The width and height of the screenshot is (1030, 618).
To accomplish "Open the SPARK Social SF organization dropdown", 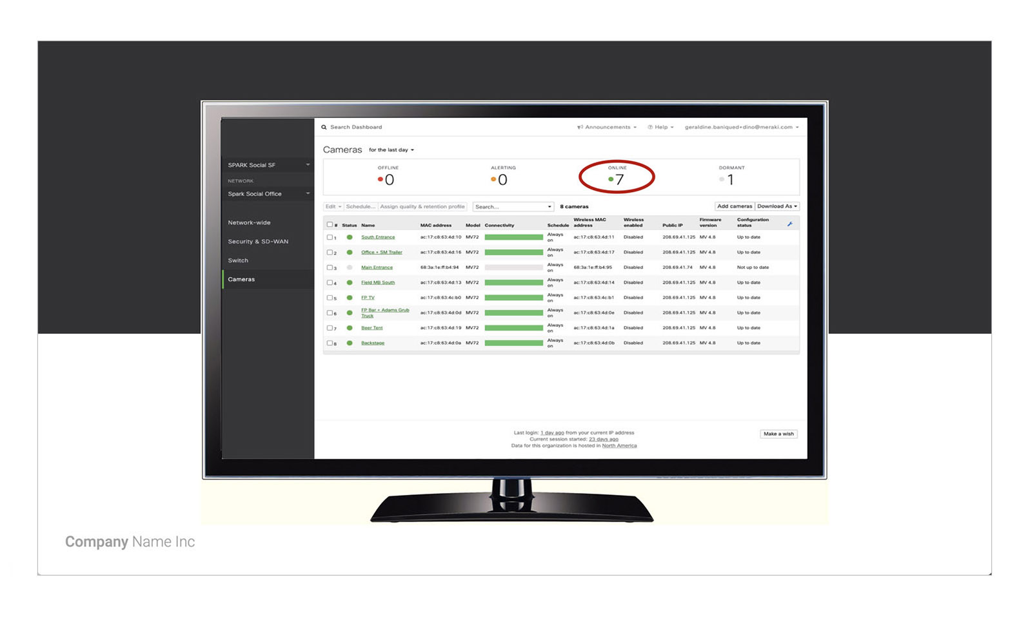I will coord(268,165).
